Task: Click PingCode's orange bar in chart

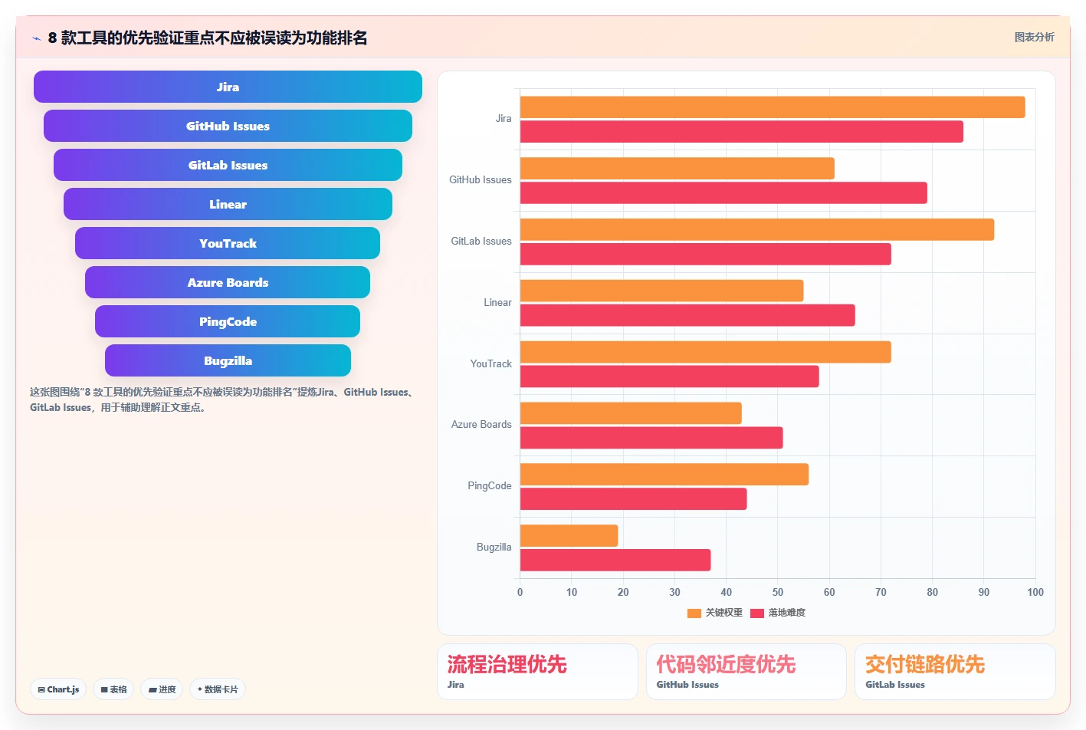Action: tap(664, 475)
